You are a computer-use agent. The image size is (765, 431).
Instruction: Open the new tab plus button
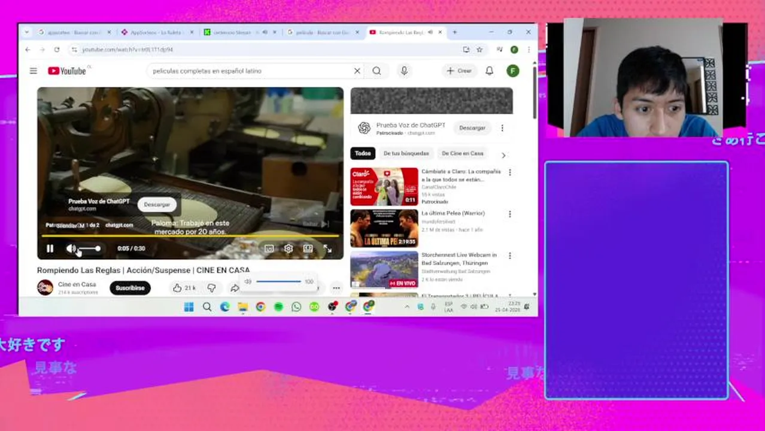[454, 32]
